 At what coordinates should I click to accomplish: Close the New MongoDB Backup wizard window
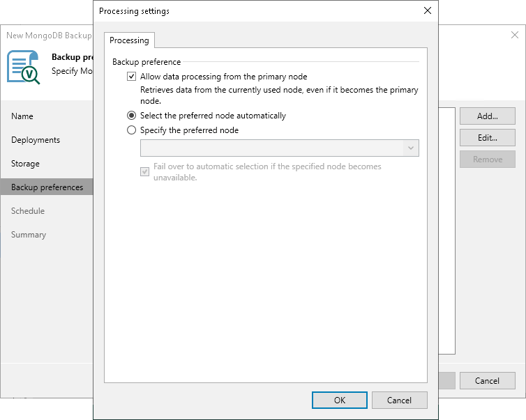515,35
